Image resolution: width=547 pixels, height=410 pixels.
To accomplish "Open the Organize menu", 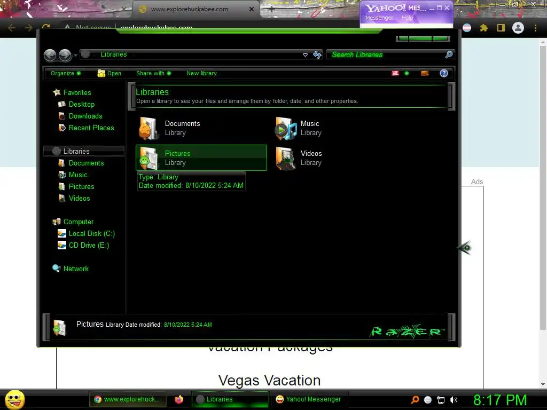I will pyautogui.click(x=66, y=73).
